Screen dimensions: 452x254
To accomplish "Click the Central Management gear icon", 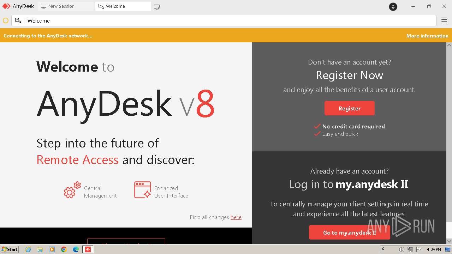I will click(72, 190).
